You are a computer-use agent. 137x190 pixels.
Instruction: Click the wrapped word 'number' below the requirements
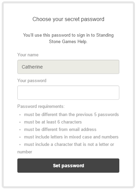click(25, 152)
